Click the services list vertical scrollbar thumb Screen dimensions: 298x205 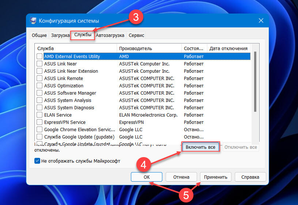tap(255, 82)
